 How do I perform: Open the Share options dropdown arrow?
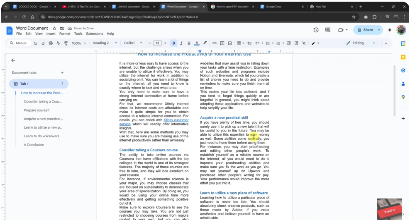pos(379,30)
